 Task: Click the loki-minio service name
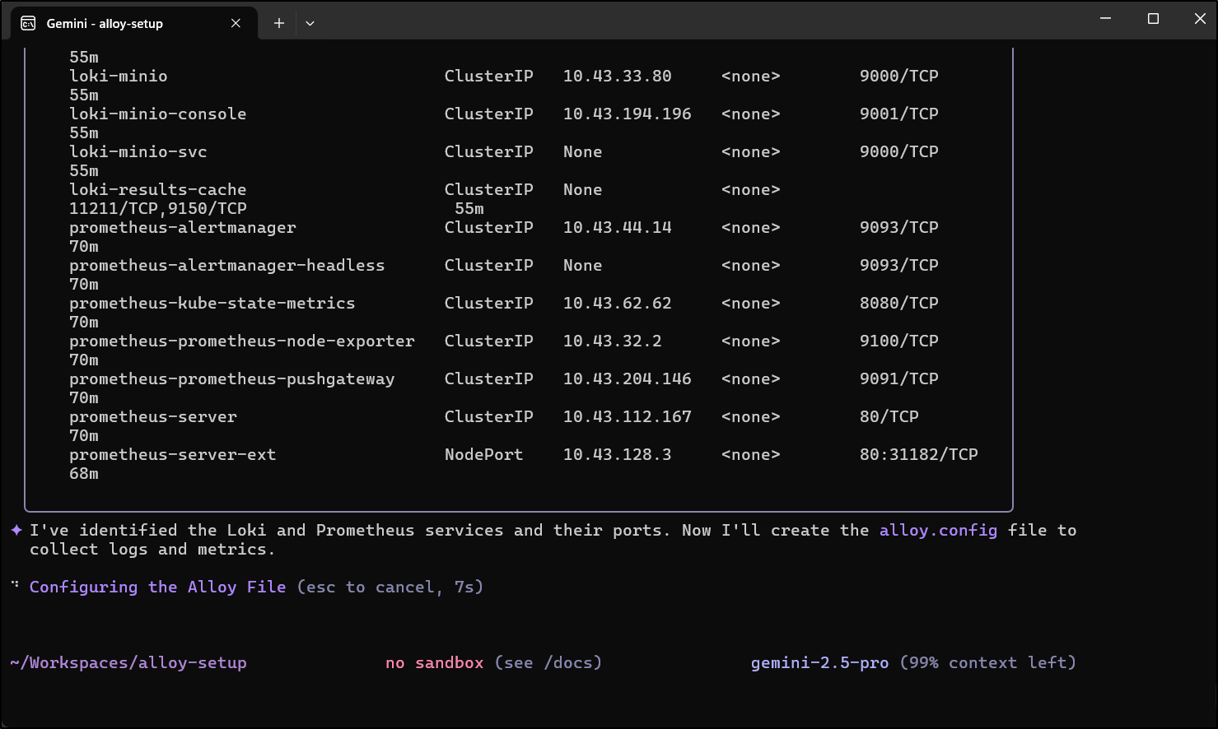click(119, 77)
